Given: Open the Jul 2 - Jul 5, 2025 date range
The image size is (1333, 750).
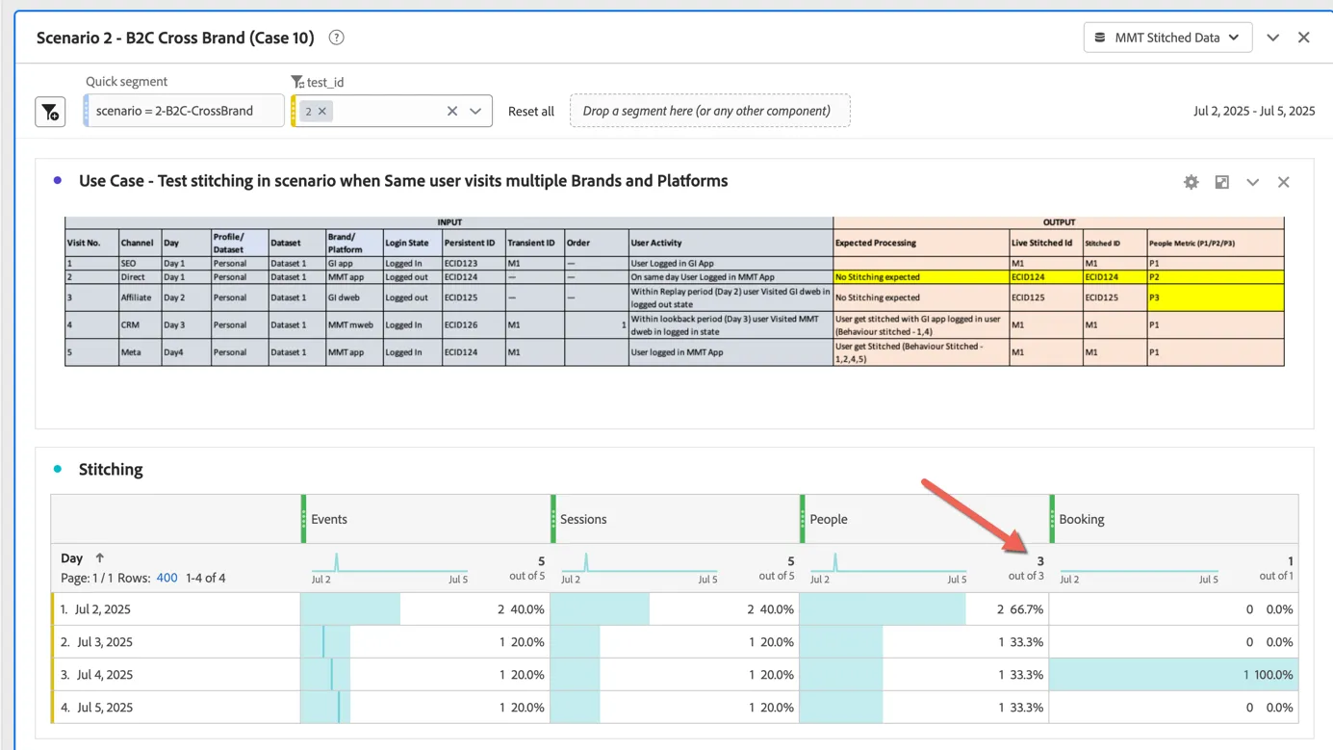Looking at the screenshot, I should pos(1254,111).
